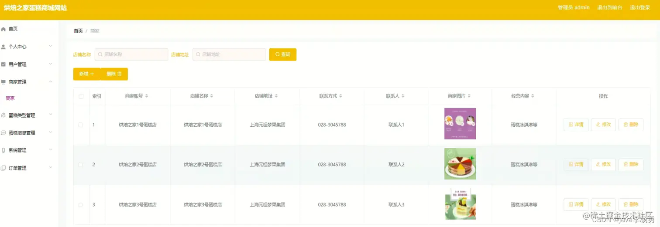Click the 联系人2 cell
660x227 pixels.
coord(396,165)
